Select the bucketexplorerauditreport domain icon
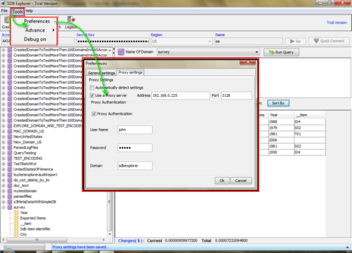Image resolution: width=352 pixels, height=253 pixels. 10,175
